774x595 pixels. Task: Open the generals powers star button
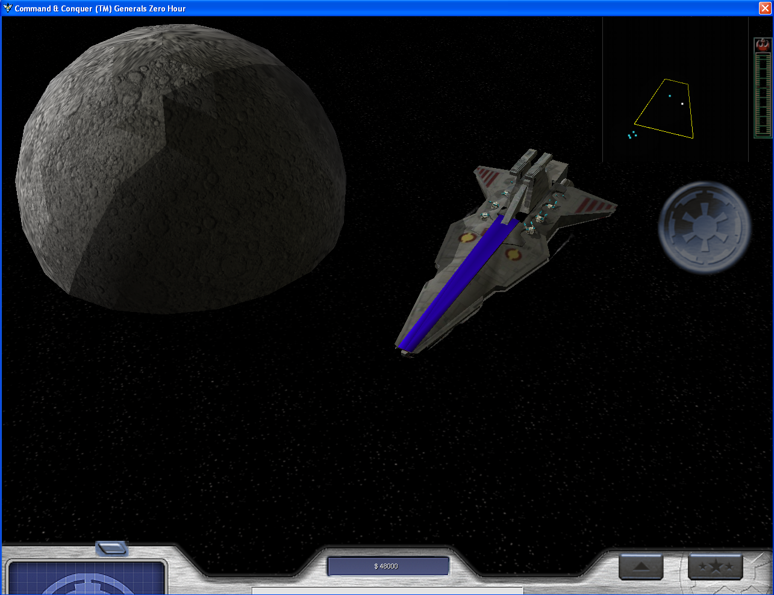[x=715, y=567]
